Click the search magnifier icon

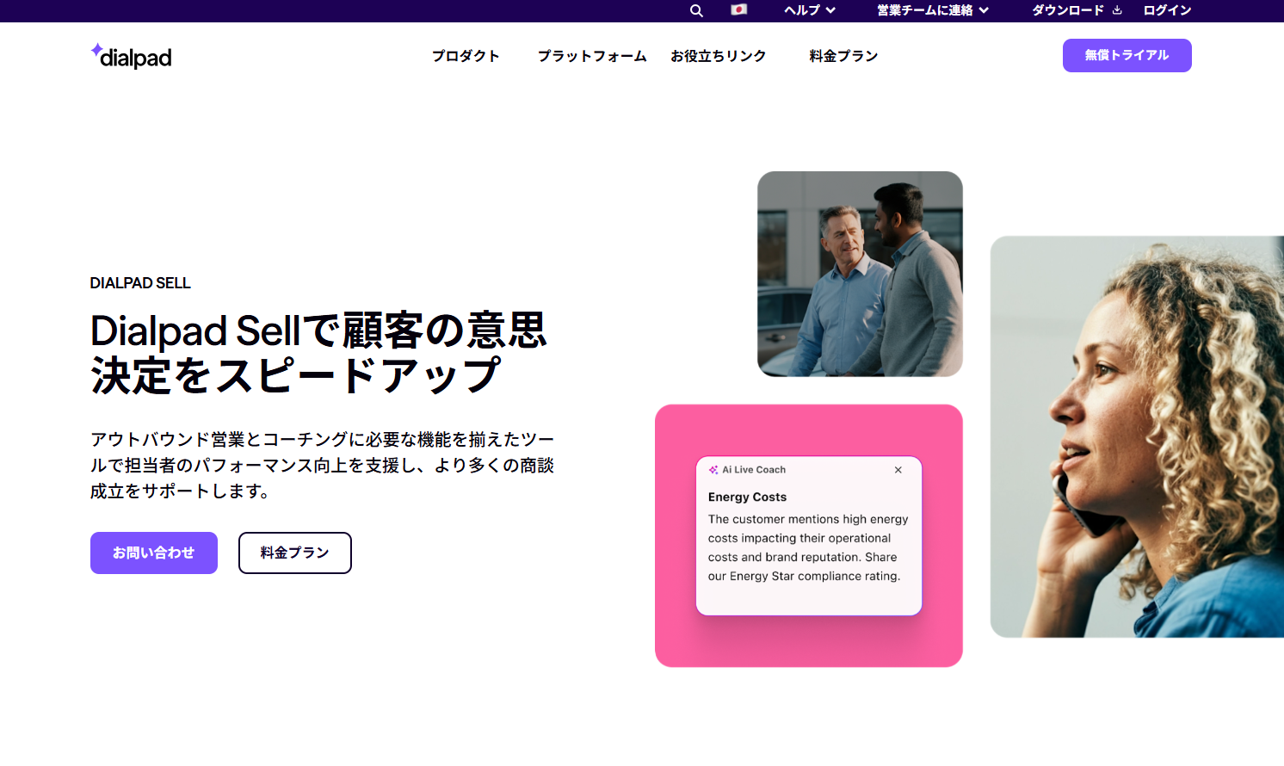click(696, 10)
